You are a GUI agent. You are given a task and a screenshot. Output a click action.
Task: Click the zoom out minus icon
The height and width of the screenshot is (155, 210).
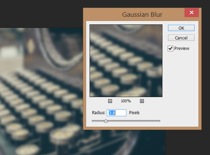[x=110, y=101]
